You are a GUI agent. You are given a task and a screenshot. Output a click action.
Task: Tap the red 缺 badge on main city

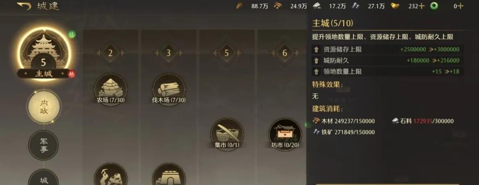click(71, 74)
